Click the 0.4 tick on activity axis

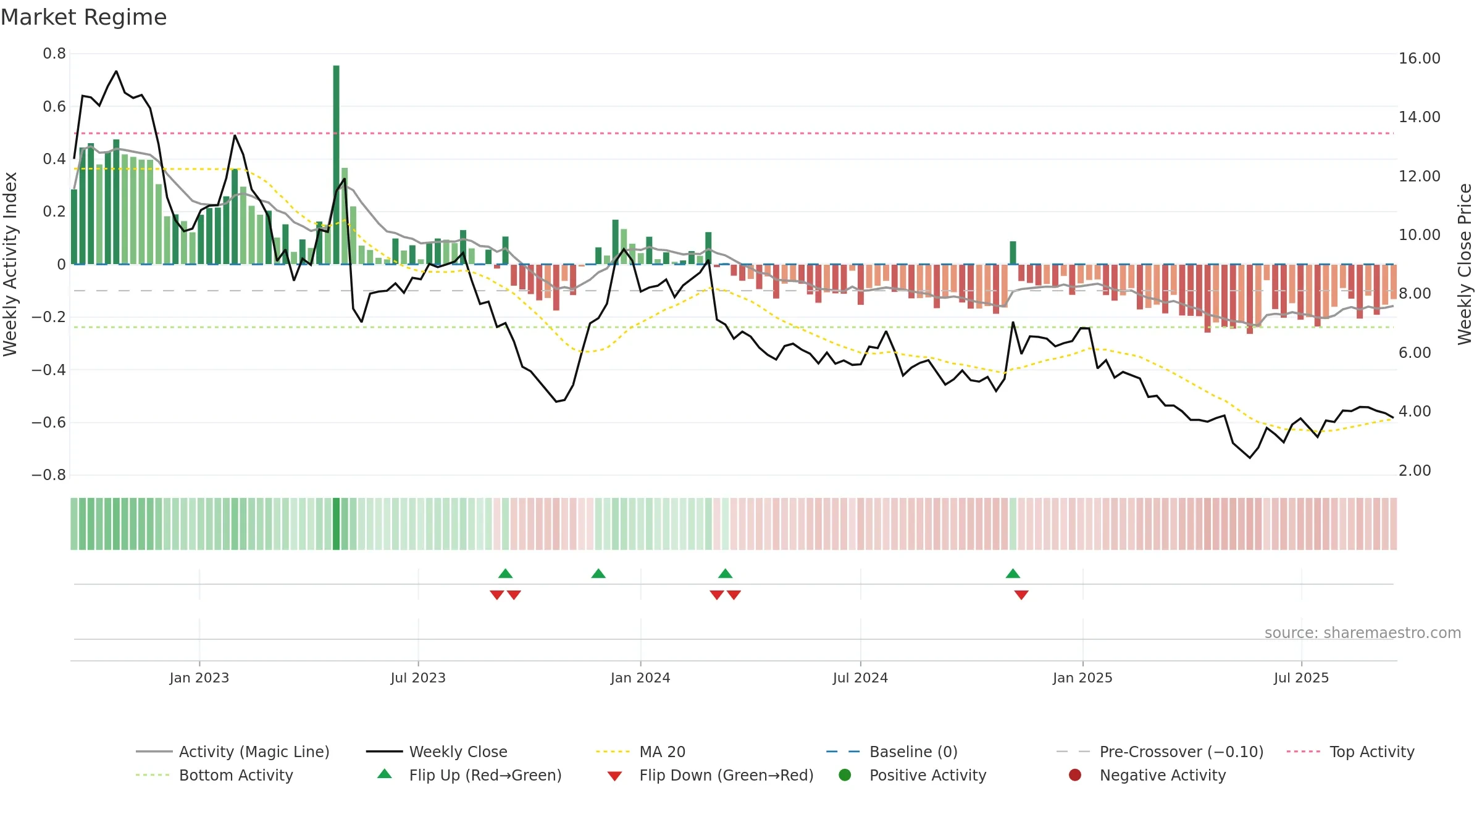pos(54,159)
